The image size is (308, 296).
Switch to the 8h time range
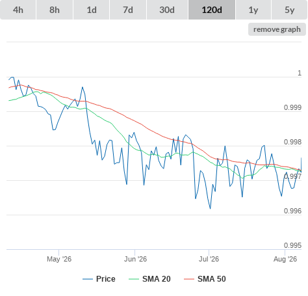click(x=55, y=10)
